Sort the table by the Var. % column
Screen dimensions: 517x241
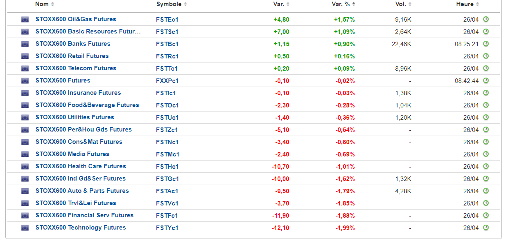(x=343, y=4)
